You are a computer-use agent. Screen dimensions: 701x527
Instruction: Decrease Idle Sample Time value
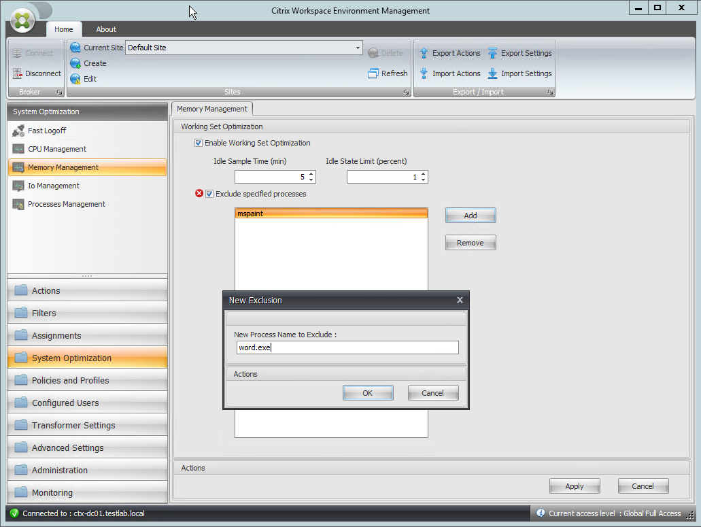click(311, 180)
